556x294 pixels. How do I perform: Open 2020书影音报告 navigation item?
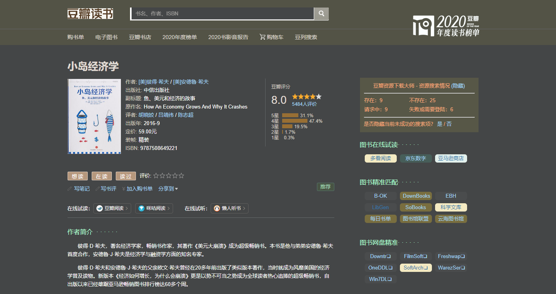click(x=228, y=37)
